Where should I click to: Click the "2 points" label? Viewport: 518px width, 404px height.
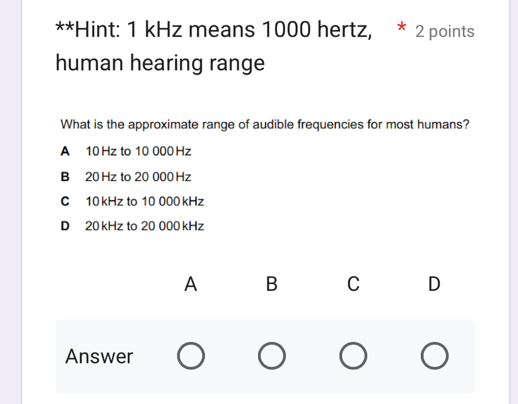[x=445, y=32]
